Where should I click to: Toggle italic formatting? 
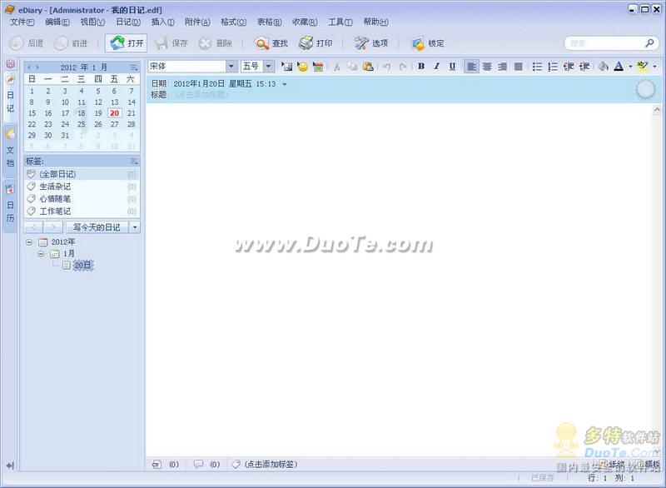[x=436, y=67]
